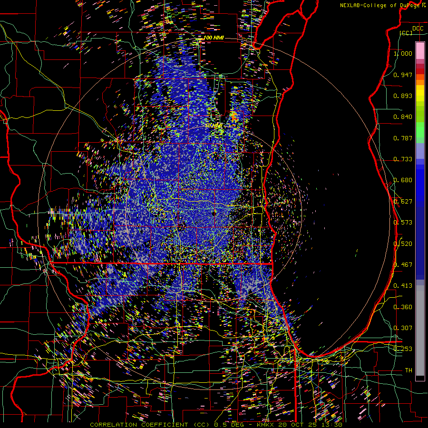Click the DCC label above the color scale
The height and width of the screenshot is (428, 428).
coord(418,29)
